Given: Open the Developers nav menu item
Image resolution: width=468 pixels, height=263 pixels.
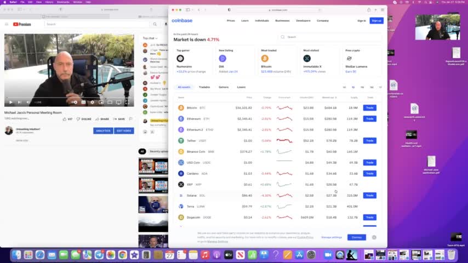Looking at the screenshot, I should point(303,21).
